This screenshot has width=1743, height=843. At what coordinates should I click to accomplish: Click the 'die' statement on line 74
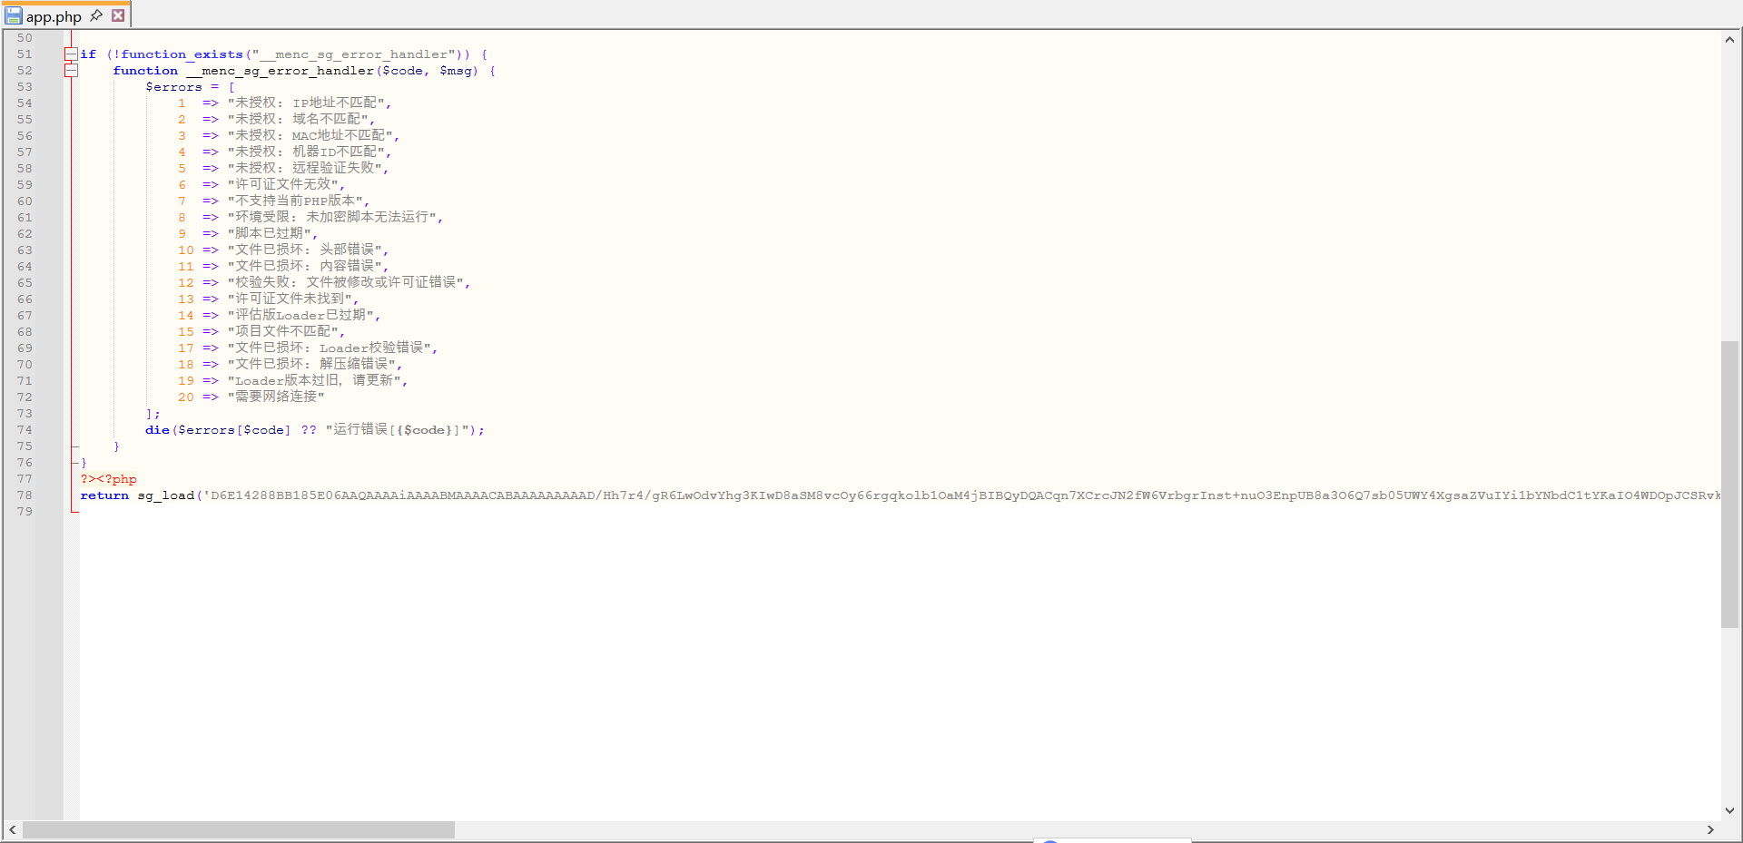tap(157, 430)
